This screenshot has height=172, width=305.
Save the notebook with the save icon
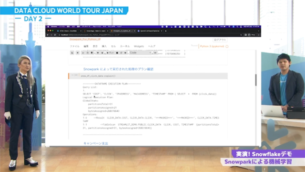[72, 53]
